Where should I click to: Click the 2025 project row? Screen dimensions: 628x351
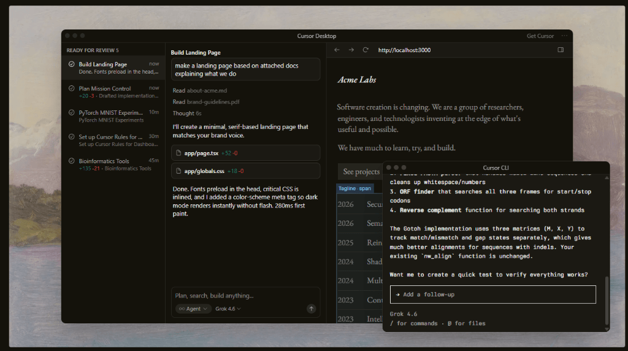[x=359, y=242]
